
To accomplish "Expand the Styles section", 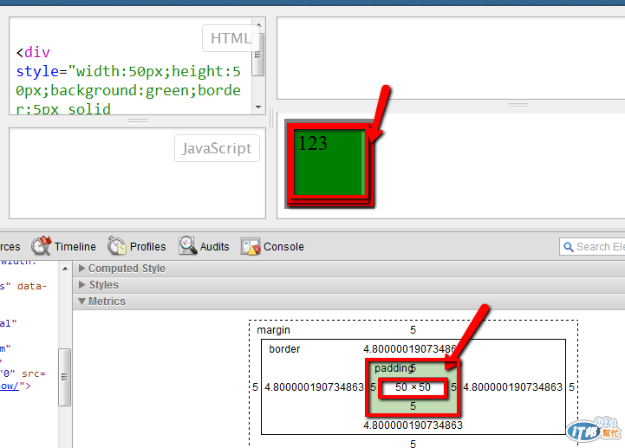I will coord(348,284).
